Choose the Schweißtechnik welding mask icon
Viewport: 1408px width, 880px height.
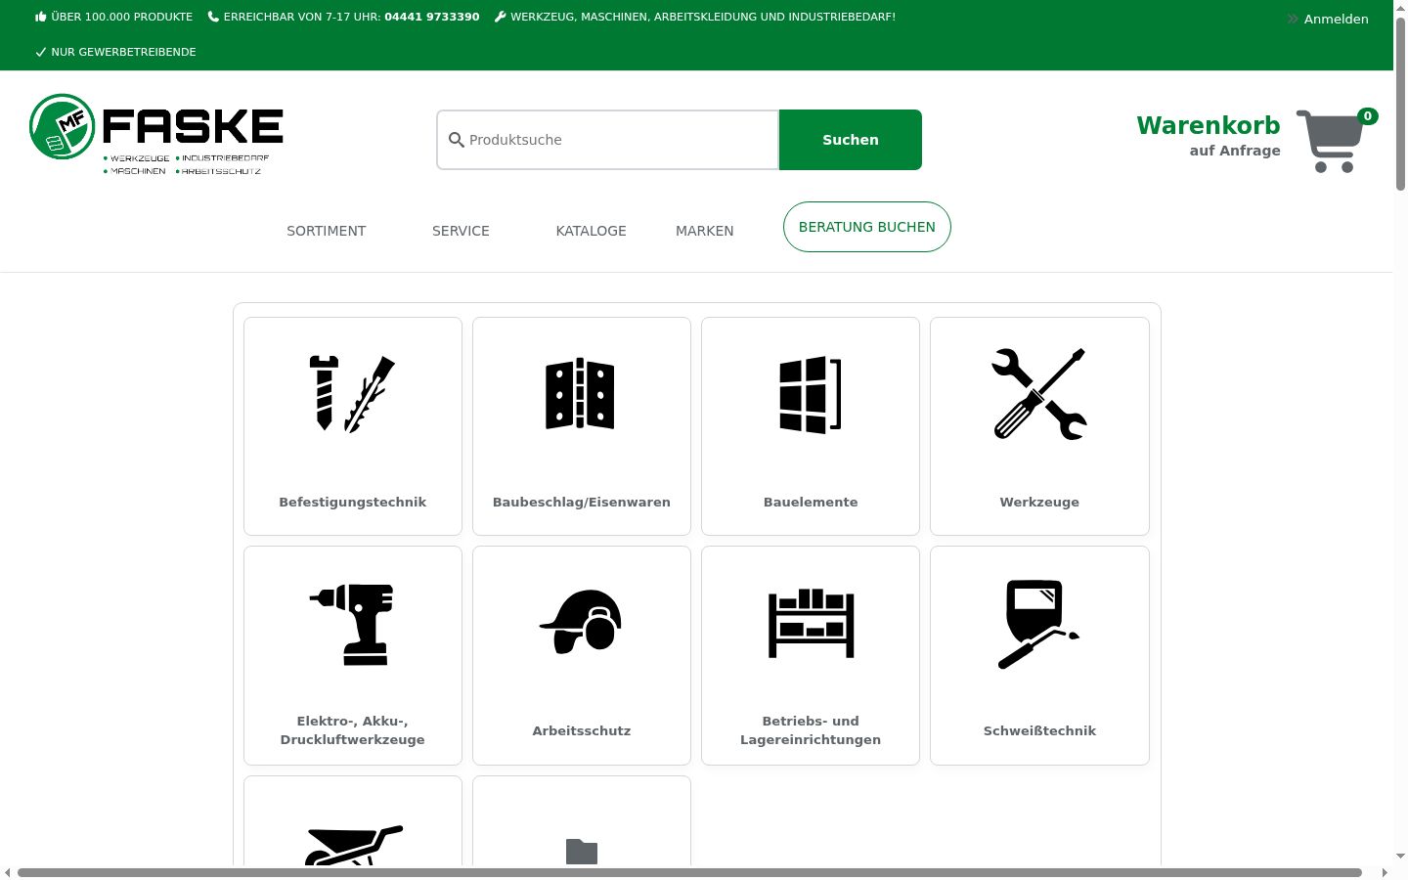[1037, 624]
